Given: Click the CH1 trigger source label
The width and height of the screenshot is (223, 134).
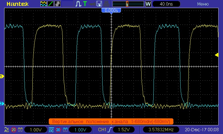Looking at the screenshot, I should [102, 130].
